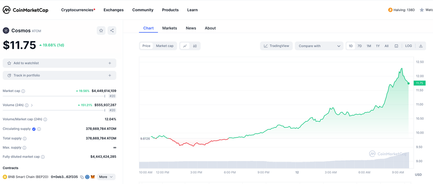Click the plus icon on Add to watchlist
433x184 pixels.
pos(110,63)
